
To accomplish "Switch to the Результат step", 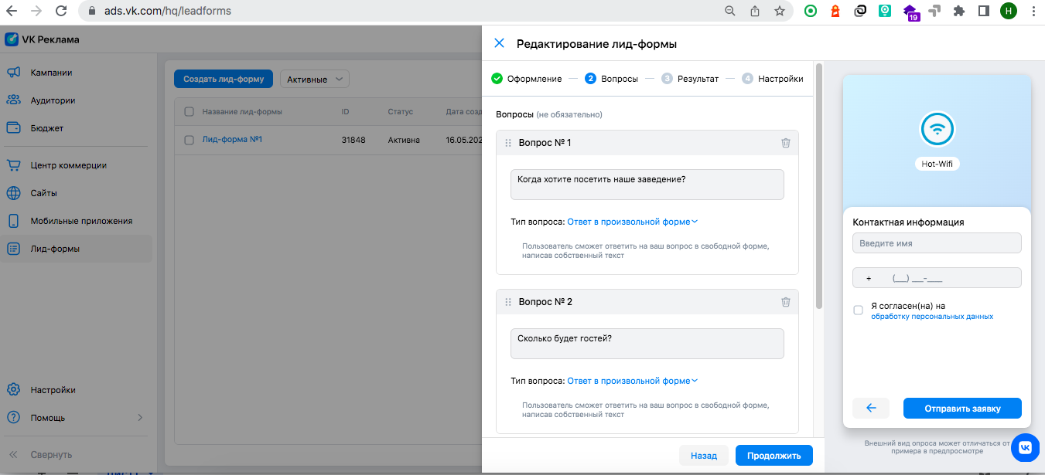I will click(x=690, y=79).
